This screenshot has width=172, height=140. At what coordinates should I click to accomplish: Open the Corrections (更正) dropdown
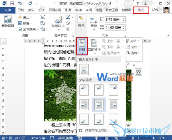pos(25,17)
